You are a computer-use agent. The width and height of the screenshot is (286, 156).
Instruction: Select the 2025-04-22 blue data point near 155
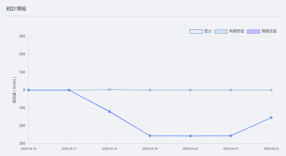point(271,118)
